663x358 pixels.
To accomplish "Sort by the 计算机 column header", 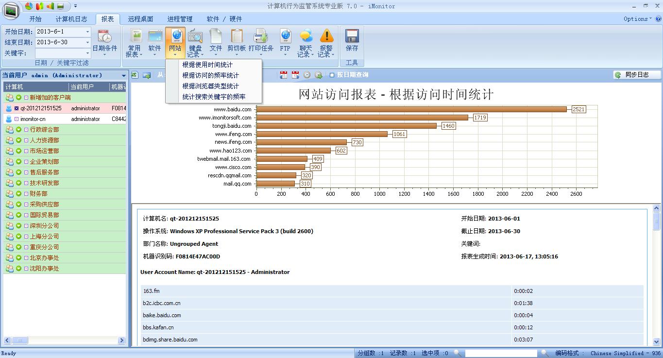I will [x=36, y=87].
